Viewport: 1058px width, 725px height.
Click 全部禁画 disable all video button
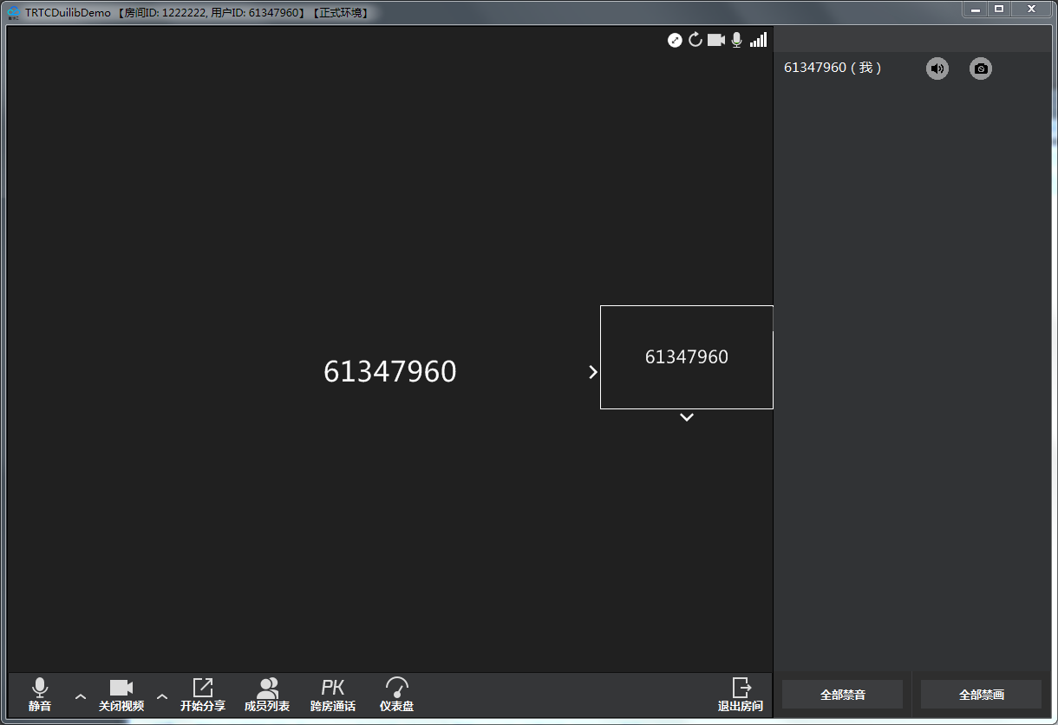point(982,695)
